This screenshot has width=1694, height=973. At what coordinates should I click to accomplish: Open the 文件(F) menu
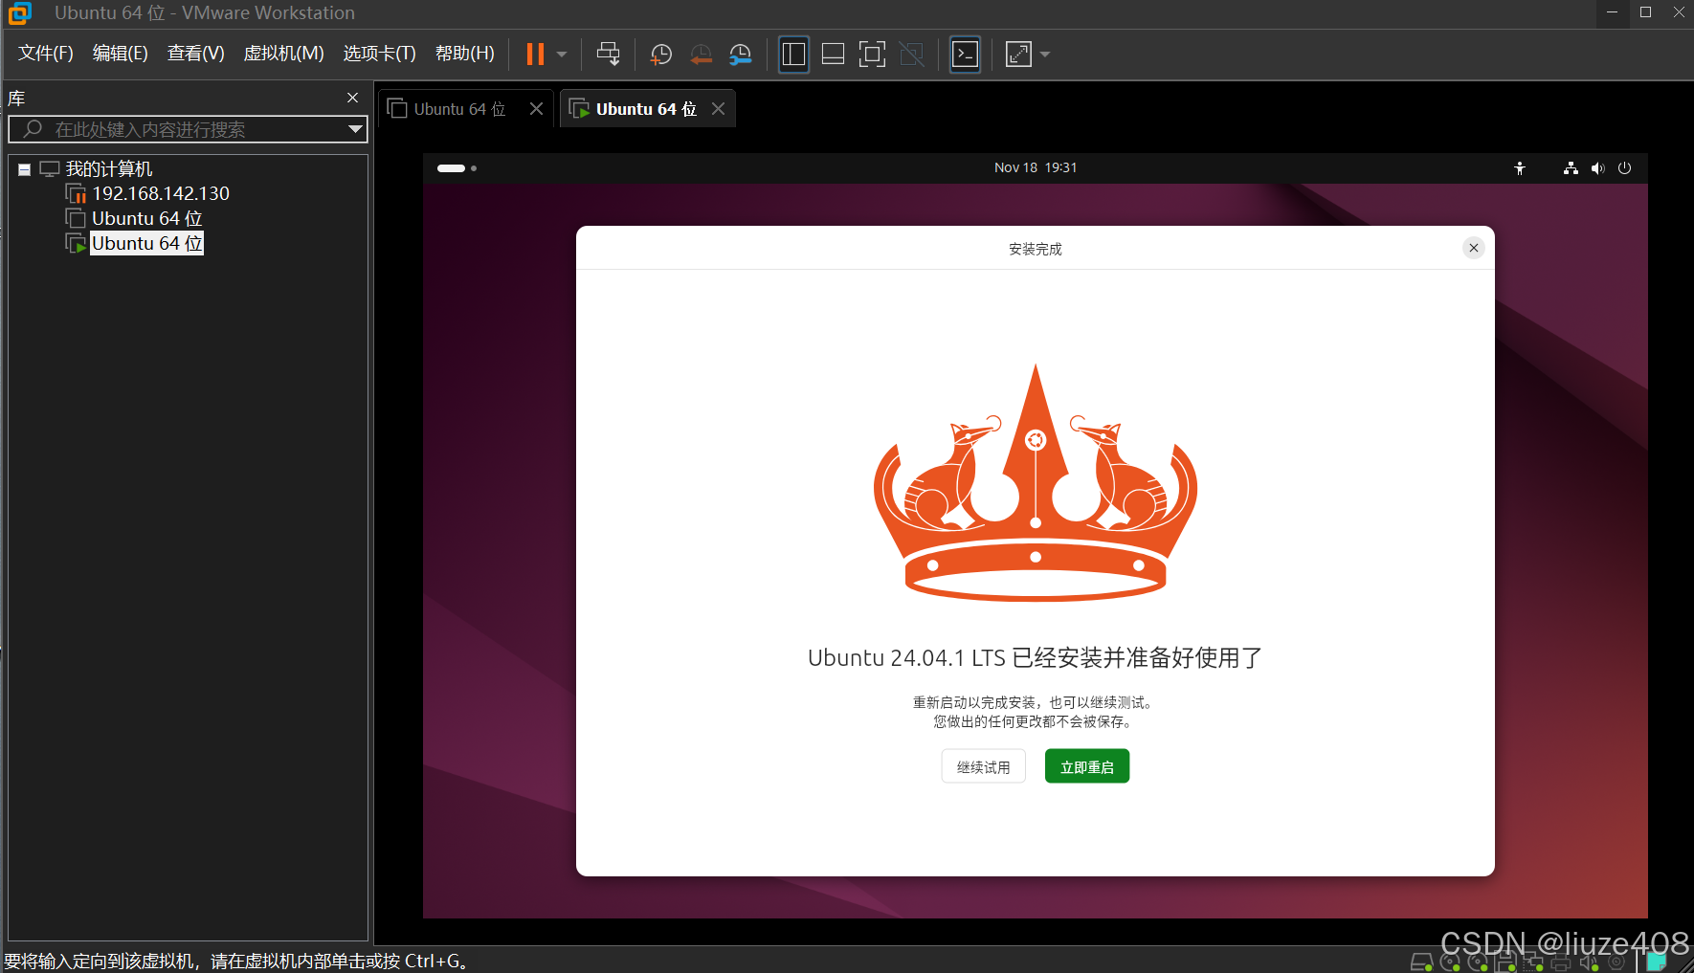point(46,54)
